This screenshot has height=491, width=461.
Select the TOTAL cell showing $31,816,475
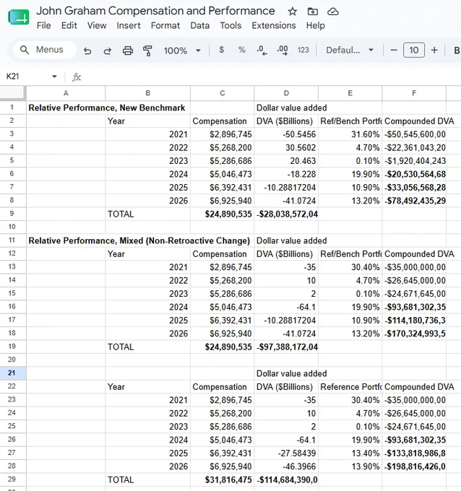pyautogui.click(x=223, y=479)
